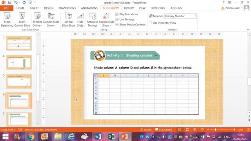Open the REVIEW tab
251x141 pixels.
[129, 8]
